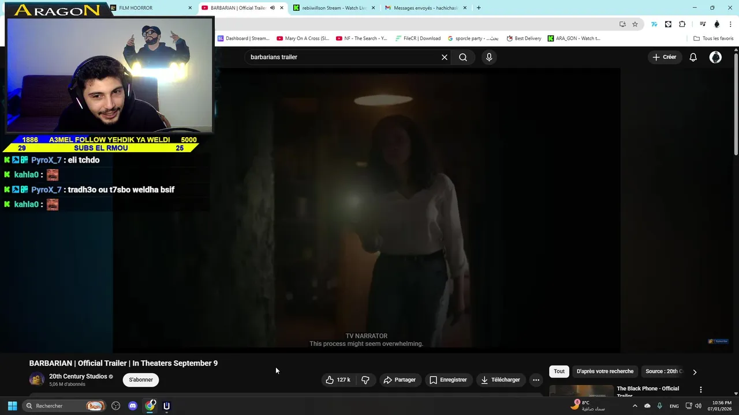This screenshot has width=739, height=415.
Task: Open Windows Start menu
Action: coord(12,406)
